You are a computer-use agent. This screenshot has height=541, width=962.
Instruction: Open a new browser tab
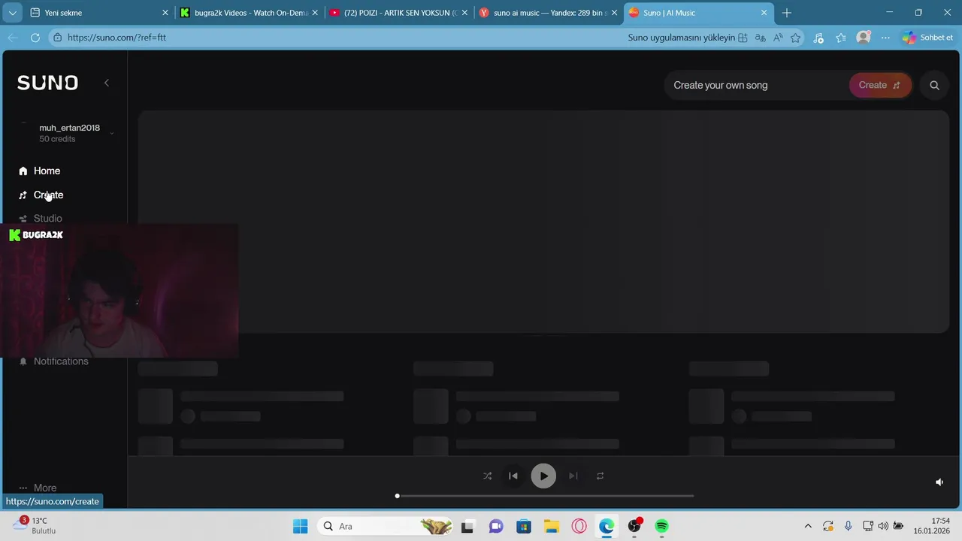click(787, 13)
